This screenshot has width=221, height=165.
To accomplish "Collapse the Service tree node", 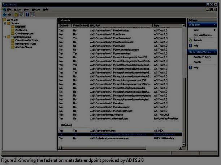I will [x=5, y=23].
